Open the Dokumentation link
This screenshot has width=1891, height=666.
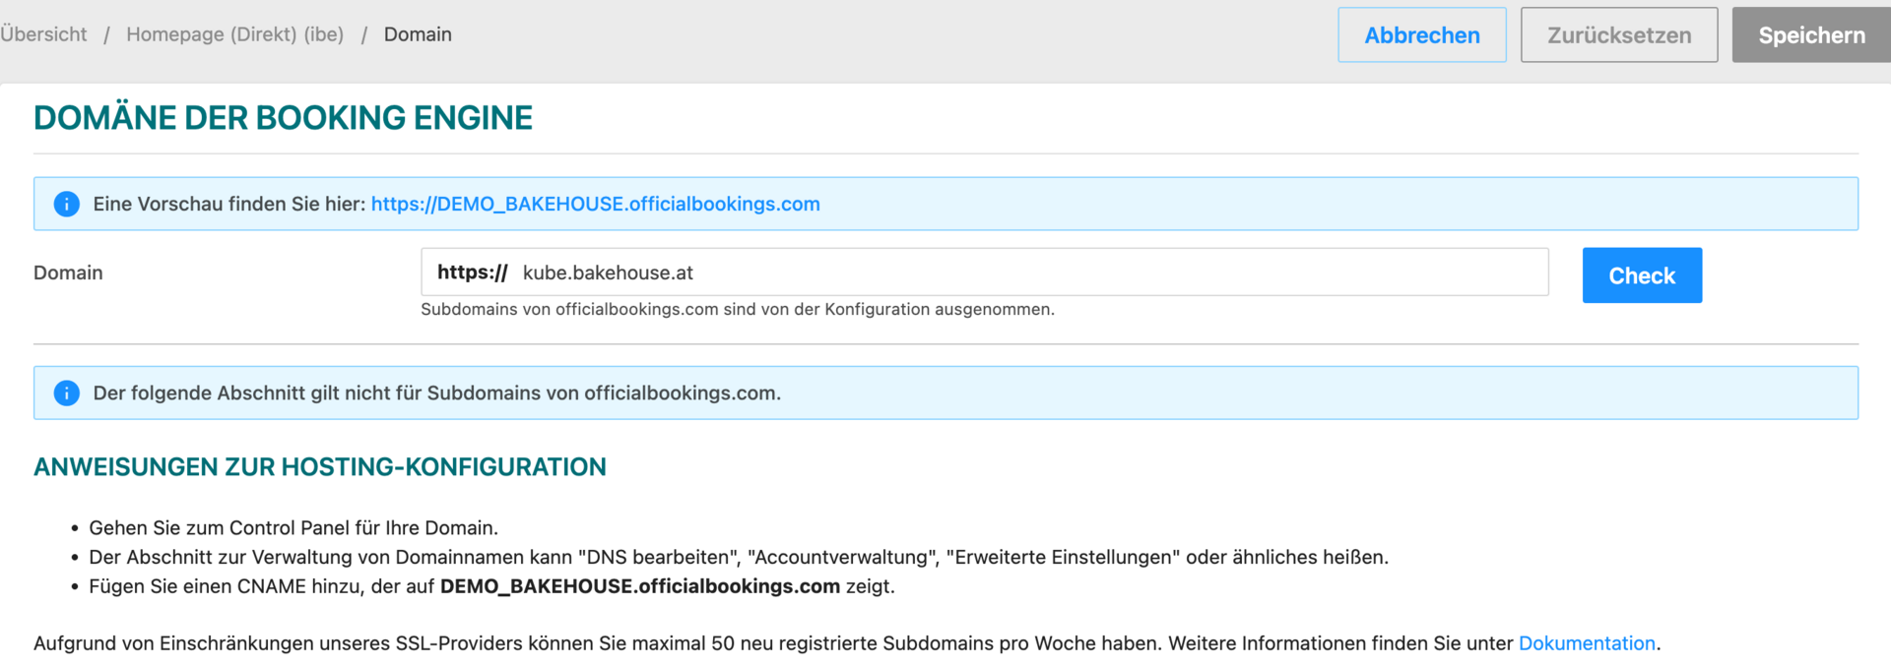pyautogui.click(x=1586, y=643)
